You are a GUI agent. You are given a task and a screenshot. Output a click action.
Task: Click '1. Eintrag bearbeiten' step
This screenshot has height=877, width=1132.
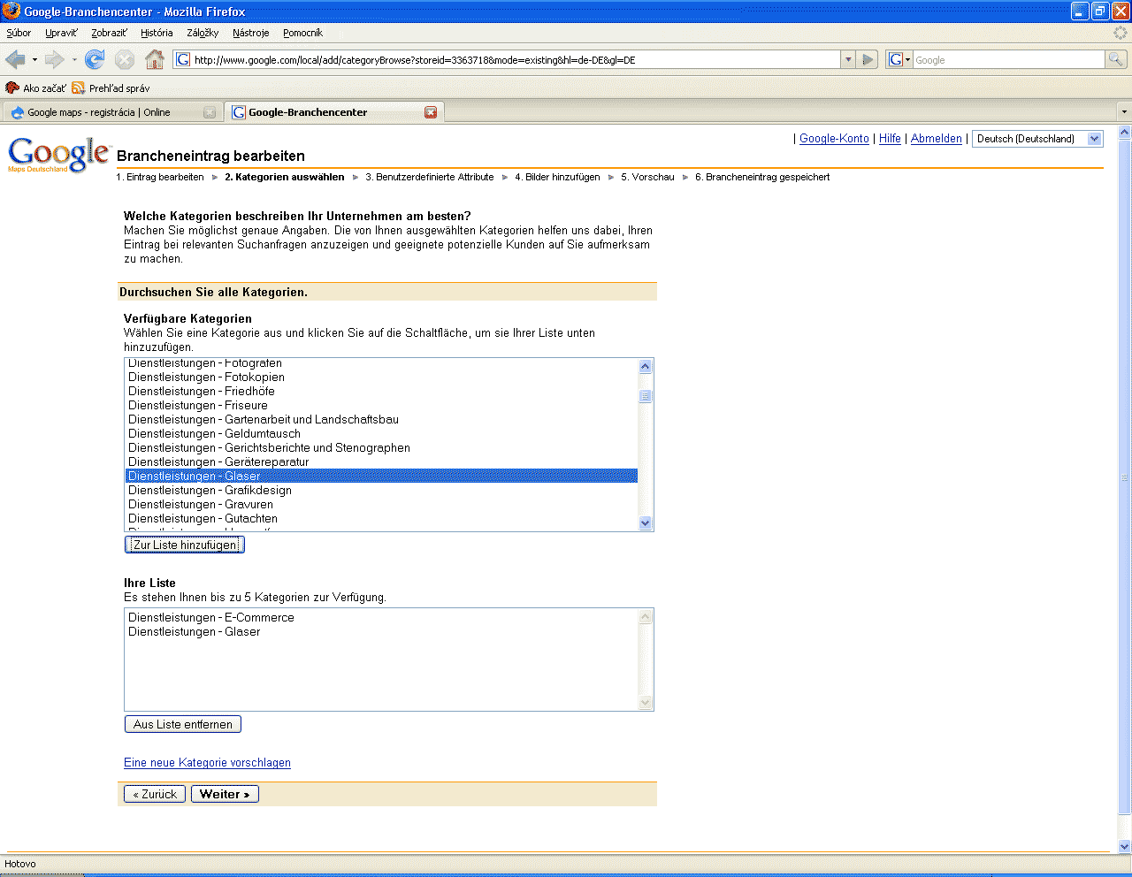point(160,177)
